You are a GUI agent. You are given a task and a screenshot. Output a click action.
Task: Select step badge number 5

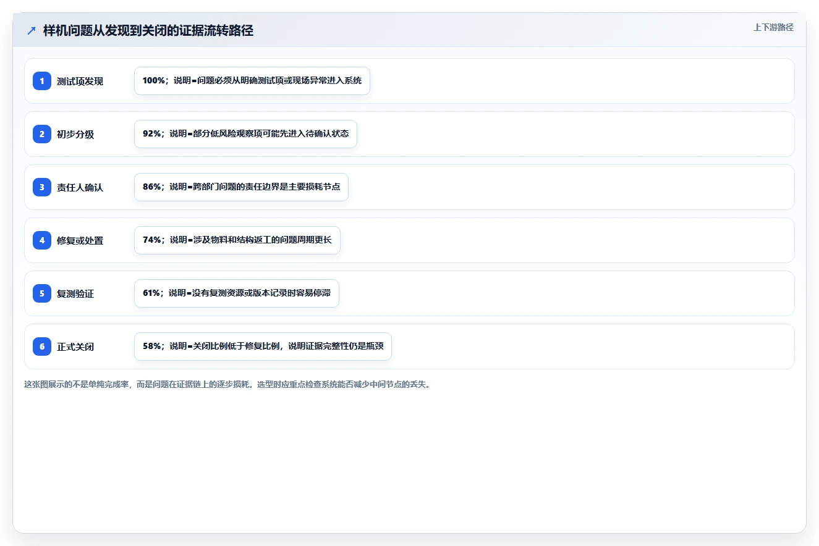42,293
